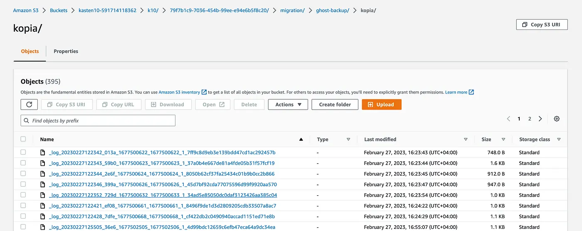The width and height of the screenshot is (582, 231).
Task: Click external link icon next to Learn more
Action: pyautogui.click(x=471, y=92)
